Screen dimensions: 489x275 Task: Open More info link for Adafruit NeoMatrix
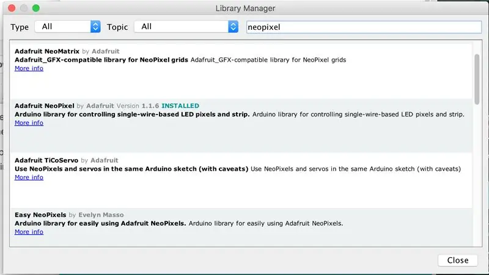tap(29, 68)
